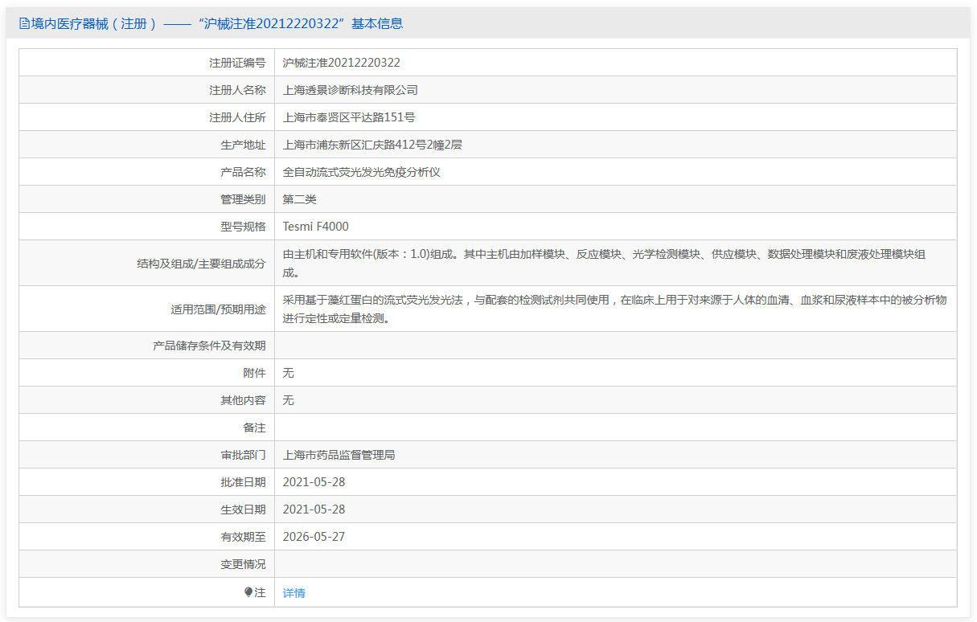Click the 注册证编号 label cell
This screenshot has height=622, width=977.
pos(237,63)
